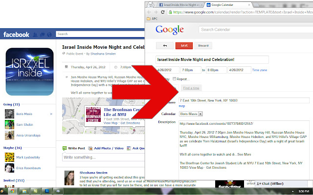The height and width of the screenshot is (195, 313).
Task: Focus the Search Calendar field
Action: [256, 30]
